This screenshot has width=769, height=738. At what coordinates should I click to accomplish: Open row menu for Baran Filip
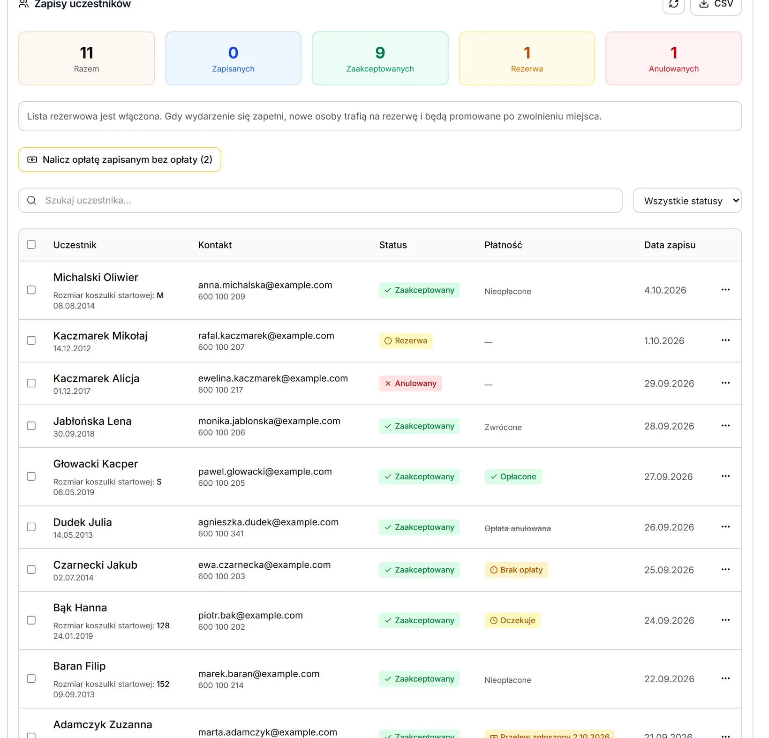[725, 678]
